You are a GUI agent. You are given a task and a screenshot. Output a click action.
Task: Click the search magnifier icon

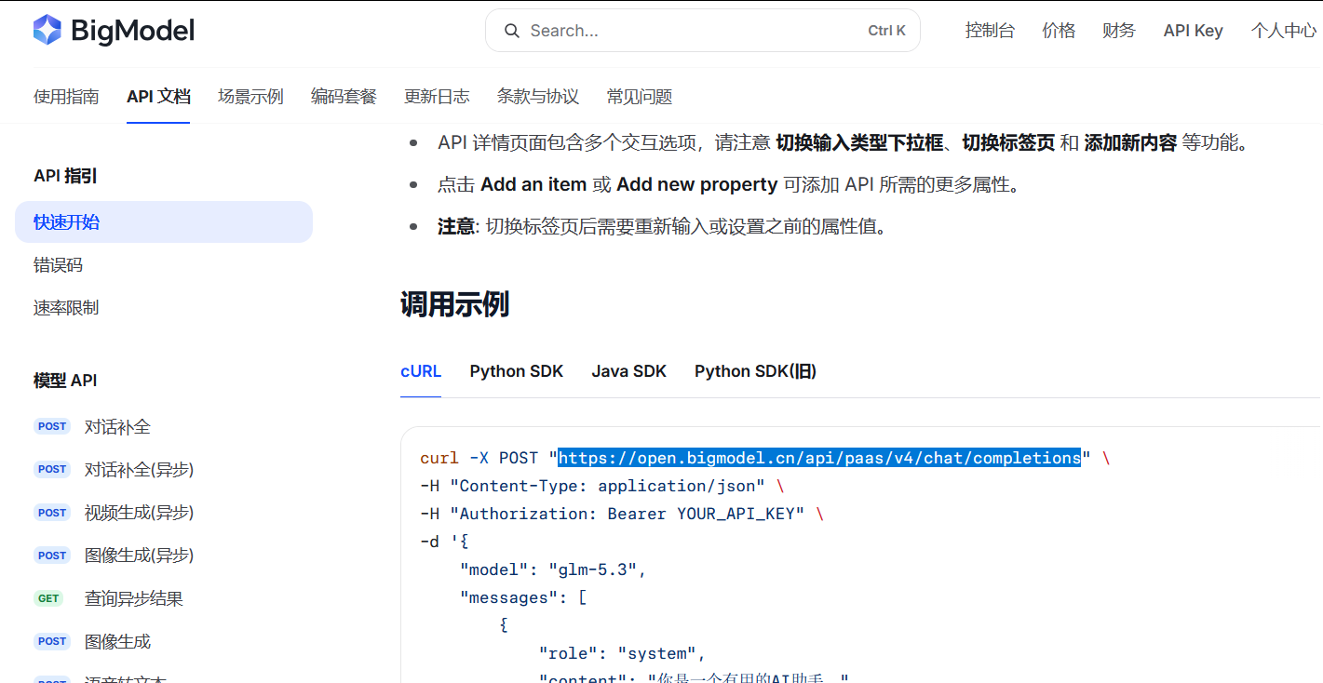click(511, 31)
